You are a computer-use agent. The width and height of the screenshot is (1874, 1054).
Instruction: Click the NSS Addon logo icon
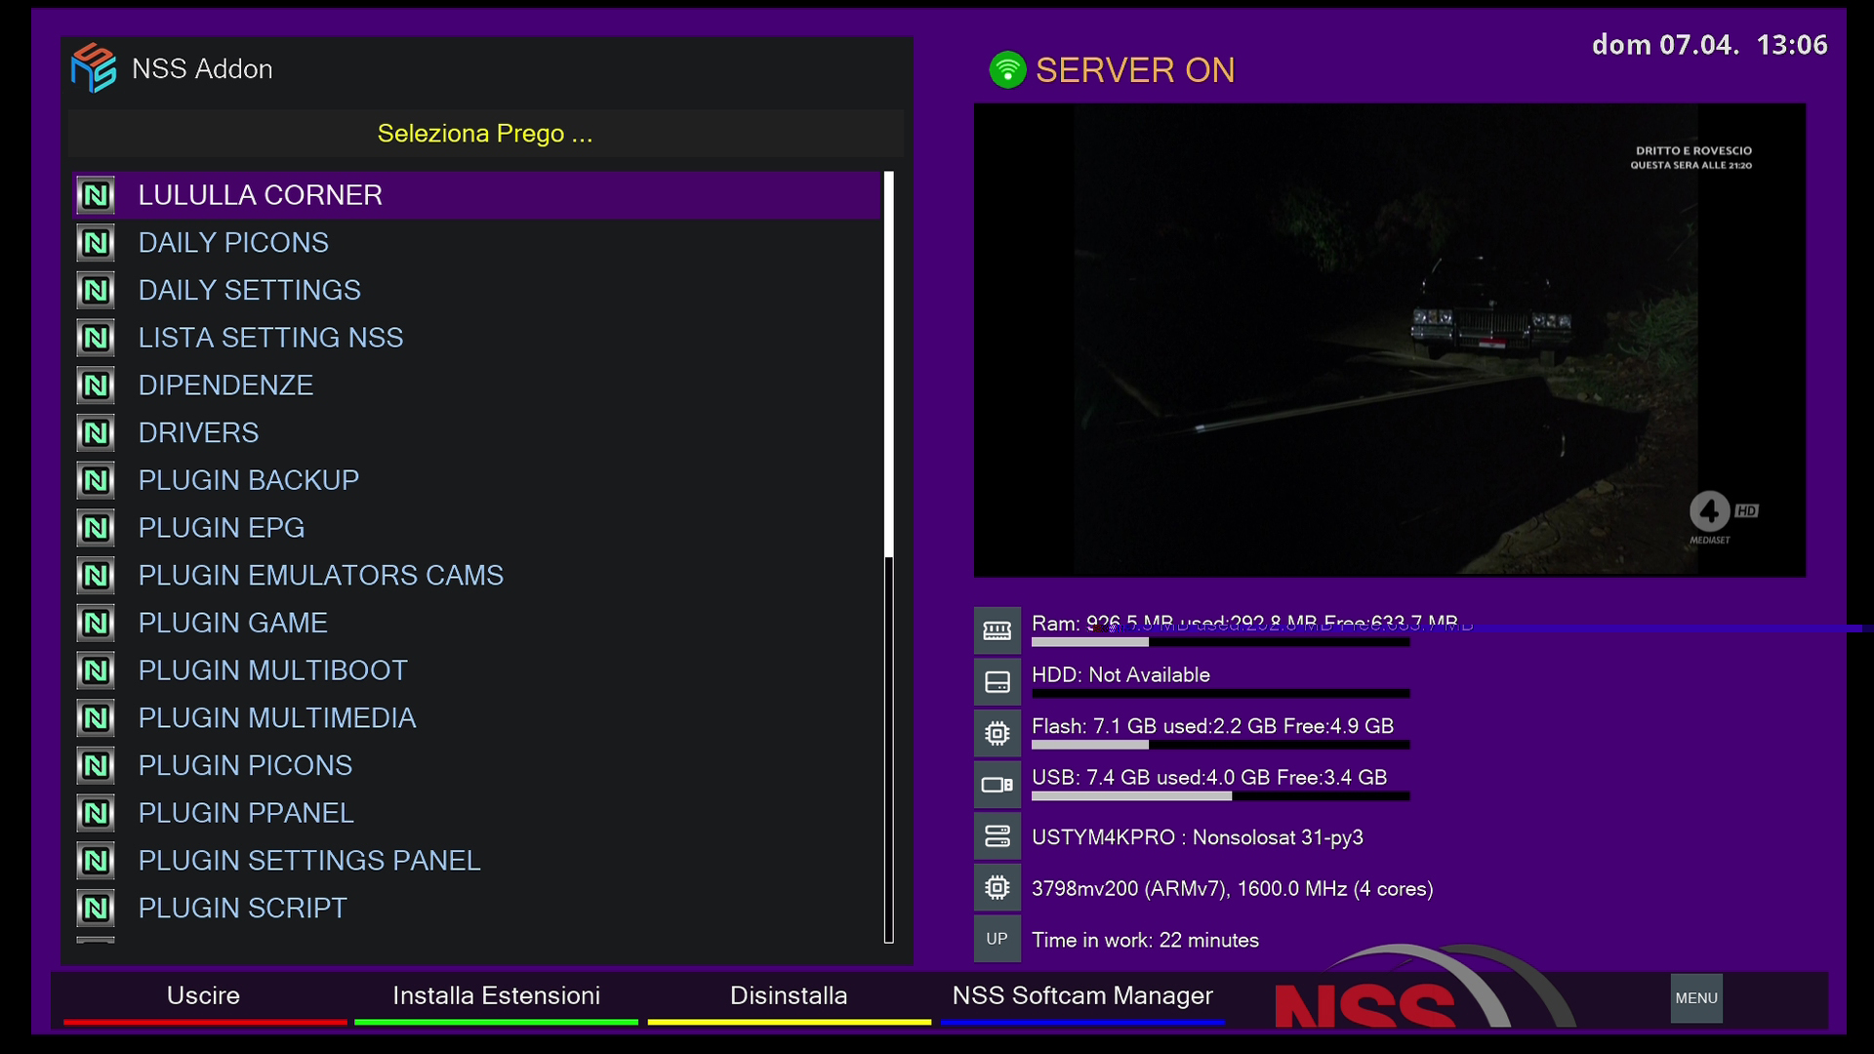(94, 68)
